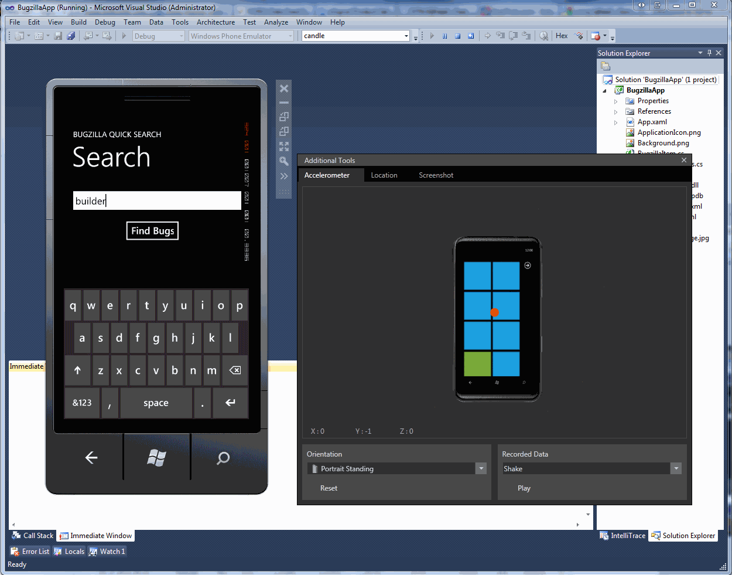
Task: Open the Error List tab
Action: [x=30, y=552]
